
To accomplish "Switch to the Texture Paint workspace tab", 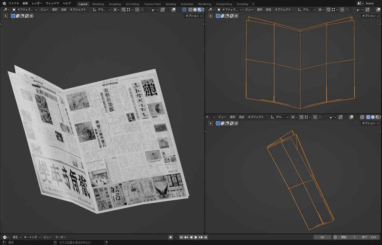I will [x=152, y=4].
